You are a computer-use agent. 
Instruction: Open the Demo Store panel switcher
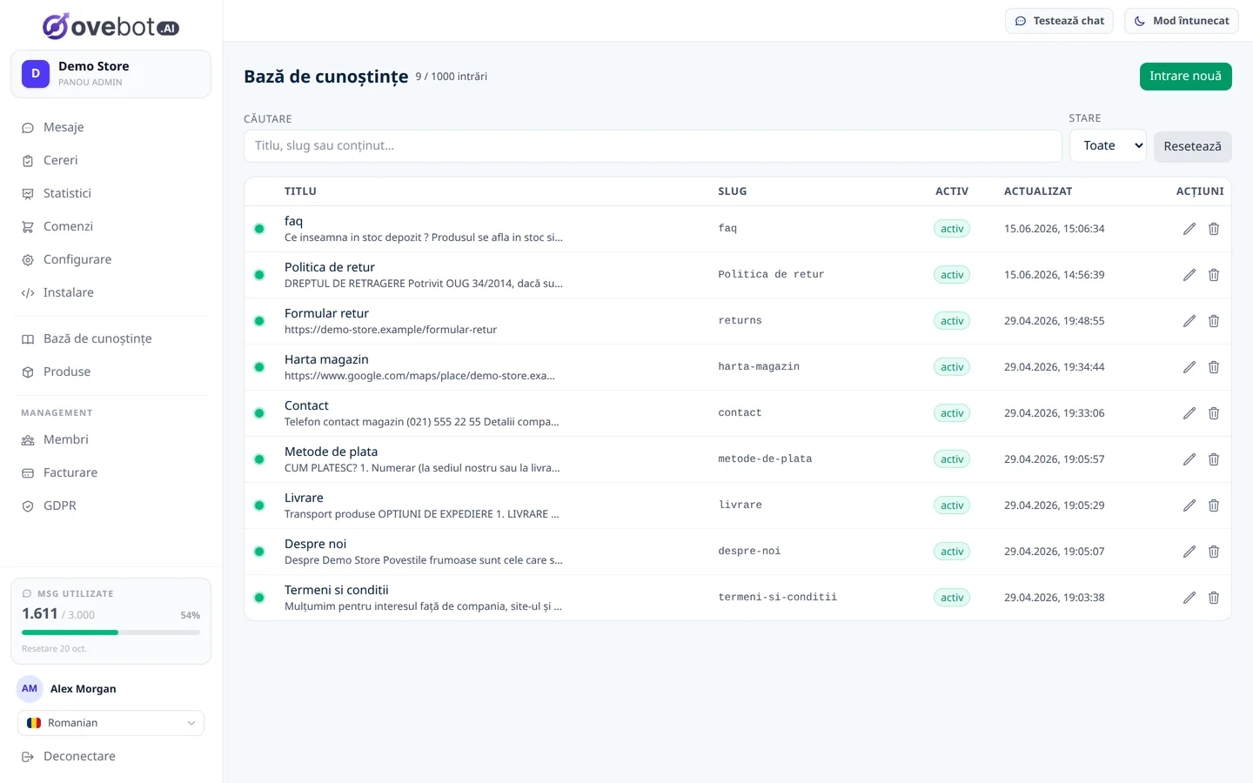point(111,74)
